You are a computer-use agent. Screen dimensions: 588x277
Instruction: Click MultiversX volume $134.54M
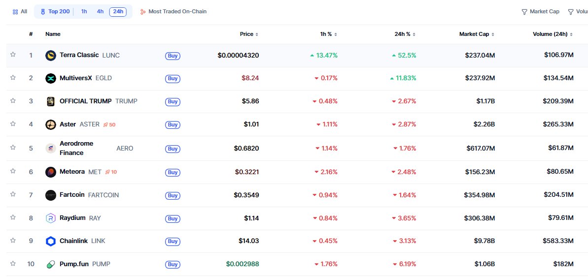click(558, 78)
